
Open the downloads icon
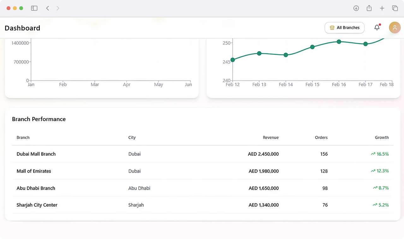coord(356,8)
